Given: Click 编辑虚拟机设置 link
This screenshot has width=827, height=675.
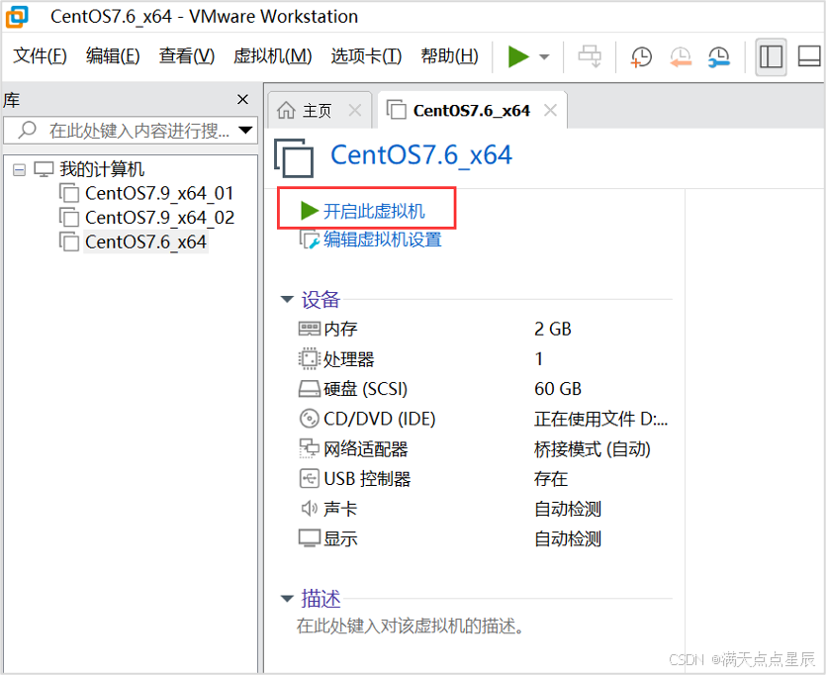Looking at the screenshot, I should [383, 240].
